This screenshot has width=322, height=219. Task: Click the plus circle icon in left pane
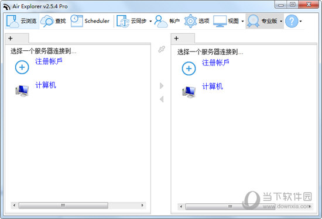(x=22, y=67)
